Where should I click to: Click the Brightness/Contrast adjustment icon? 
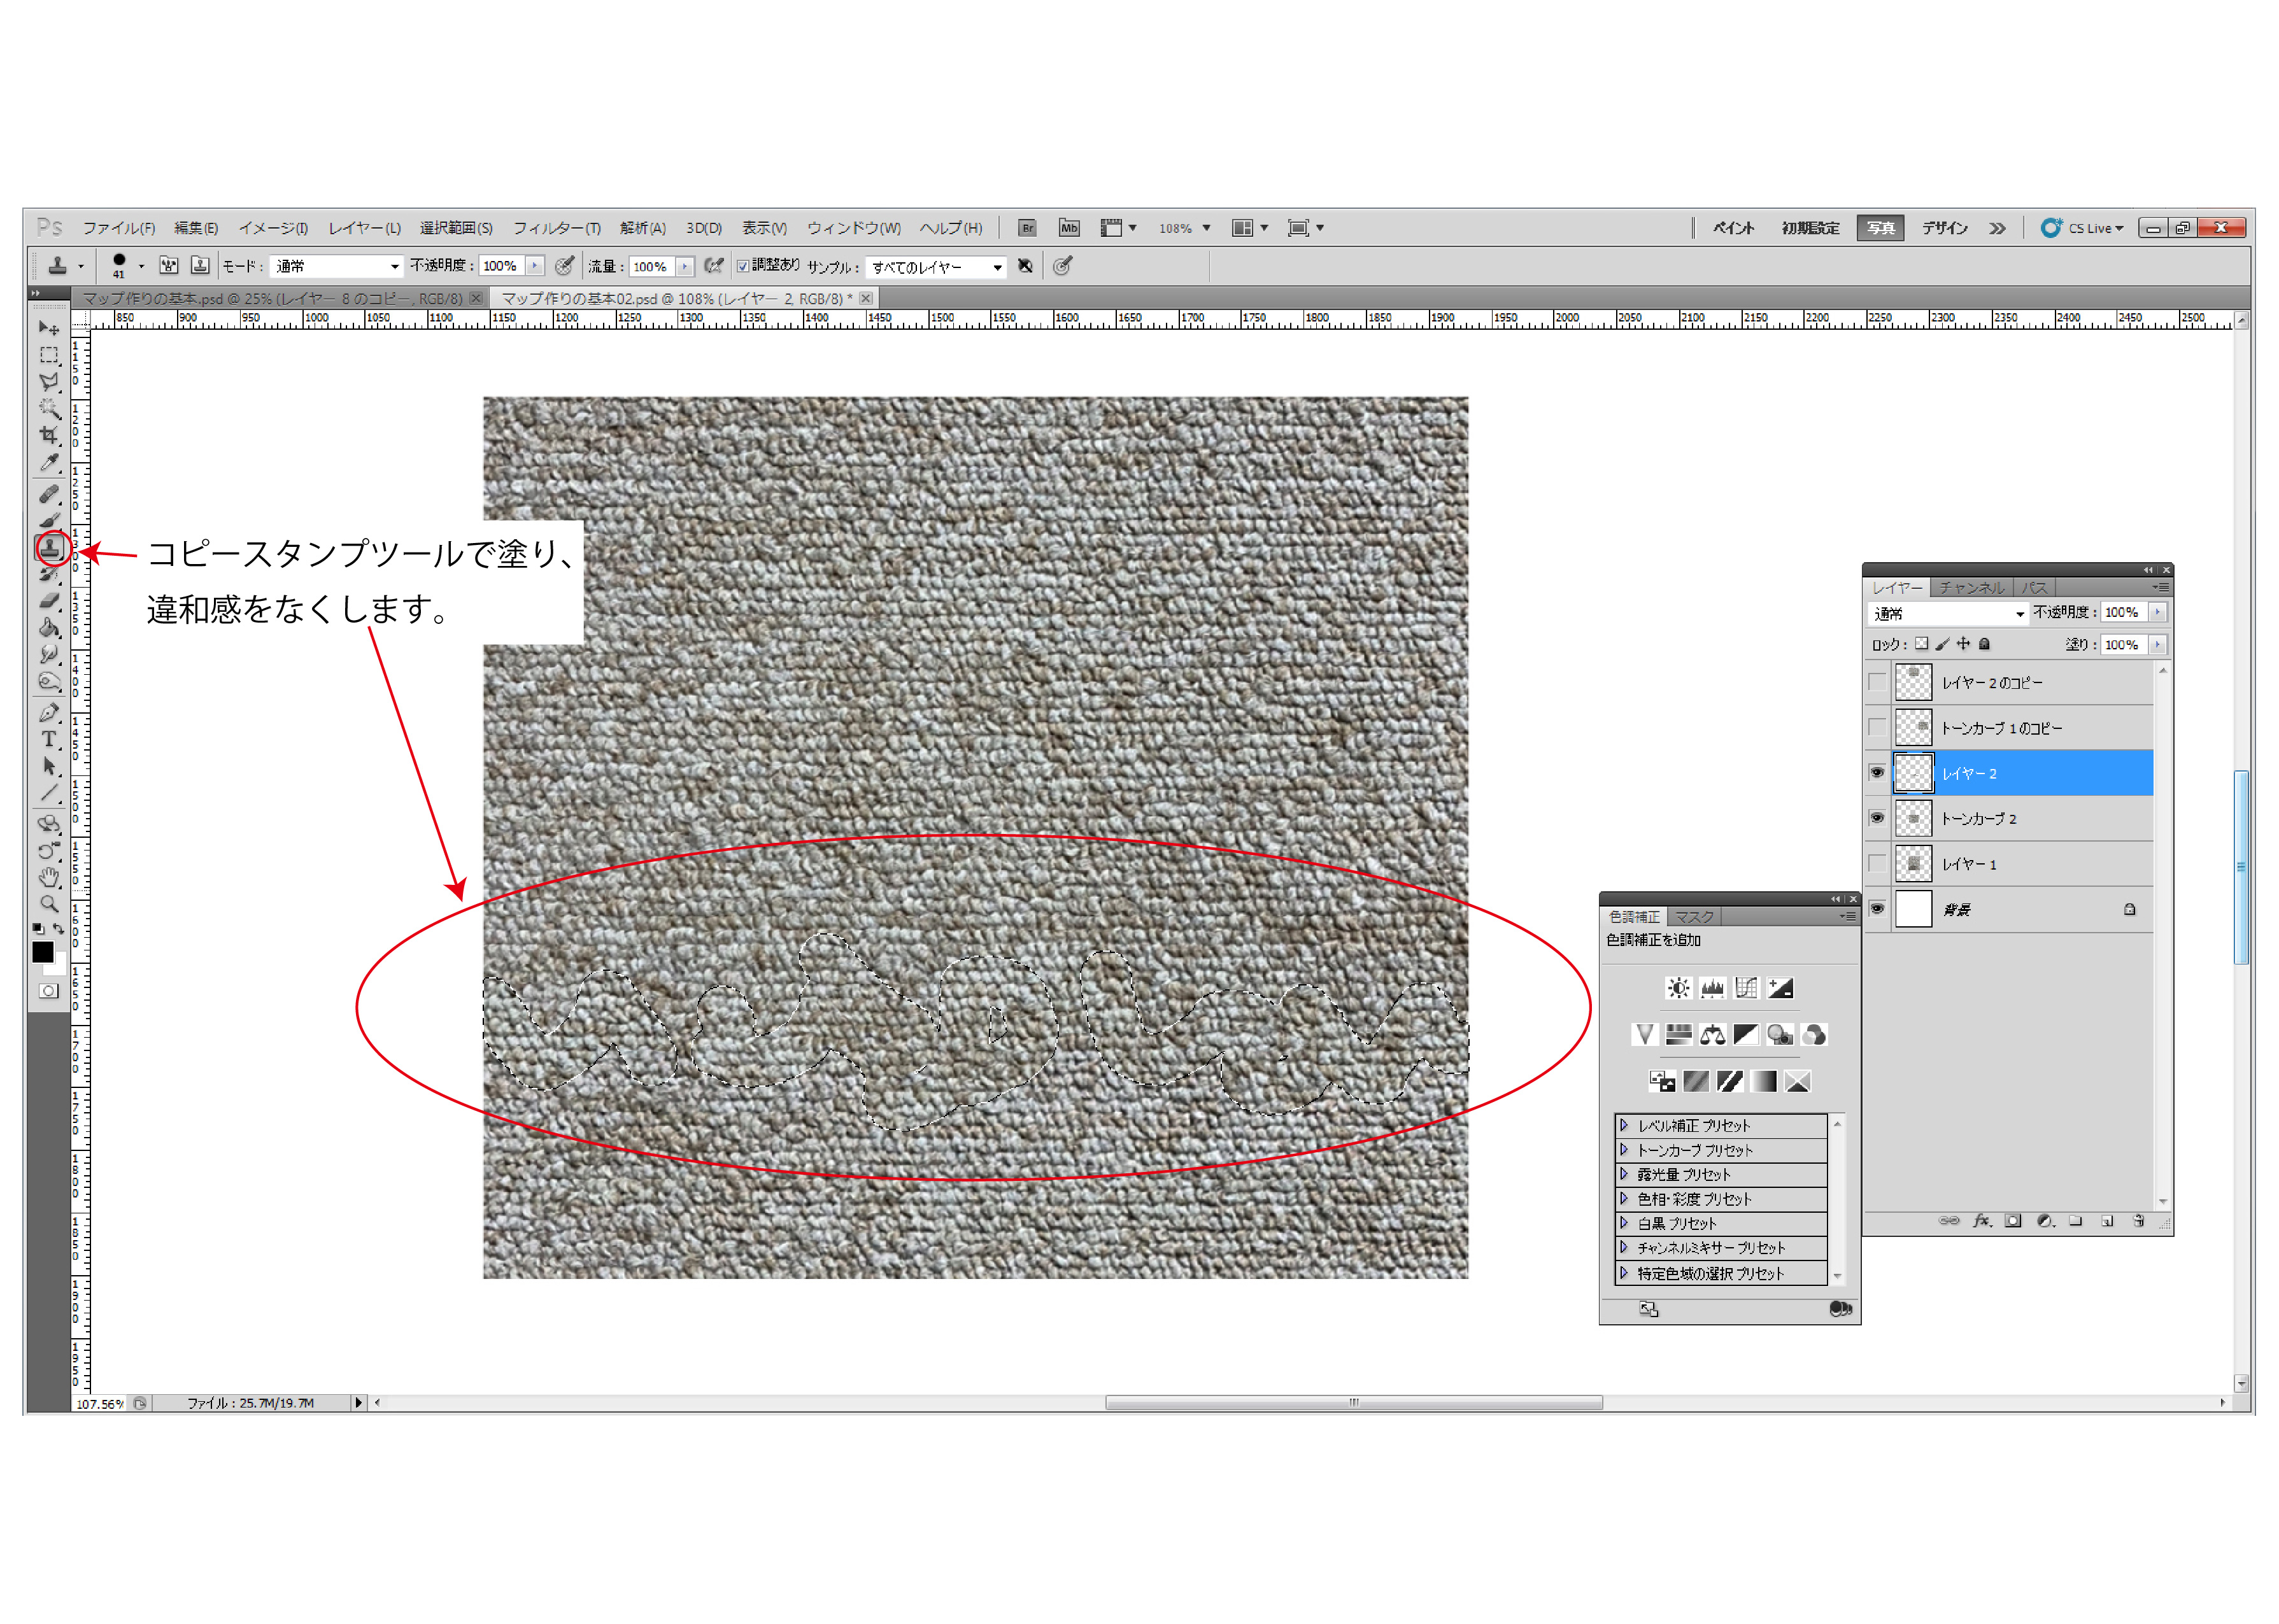1678,988
